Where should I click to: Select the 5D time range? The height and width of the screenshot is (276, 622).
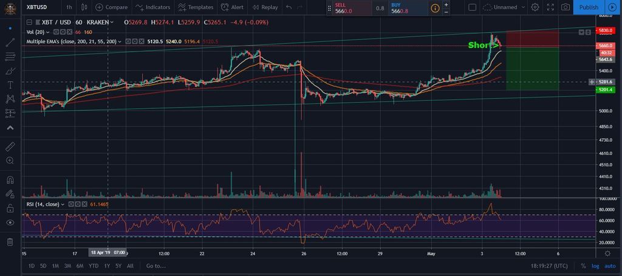pyautogui.click(x=43, y=266)
